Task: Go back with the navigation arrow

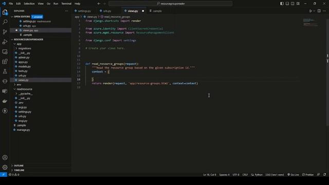Action: [x=99, y=4]
